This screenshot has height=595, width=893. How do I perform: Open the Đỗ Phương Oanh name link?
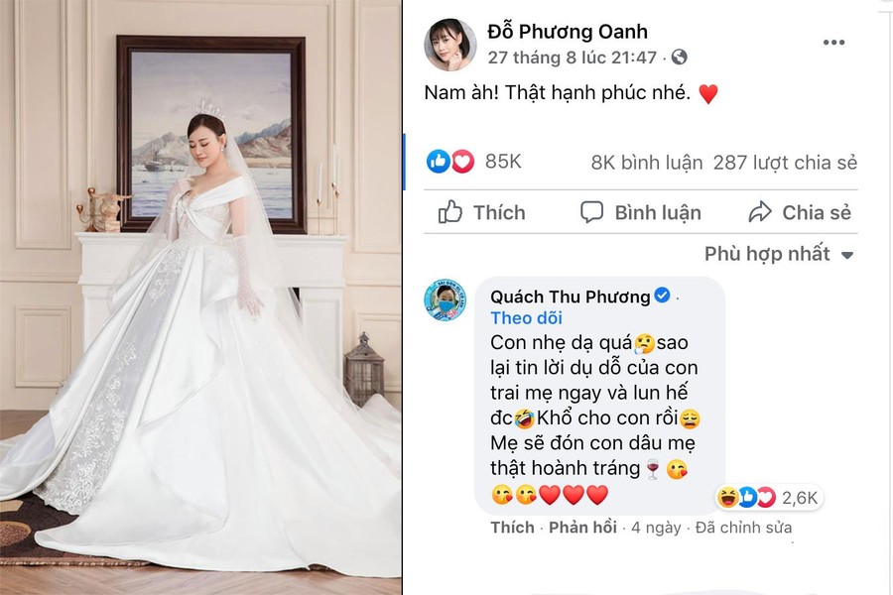tap(568, 32)
